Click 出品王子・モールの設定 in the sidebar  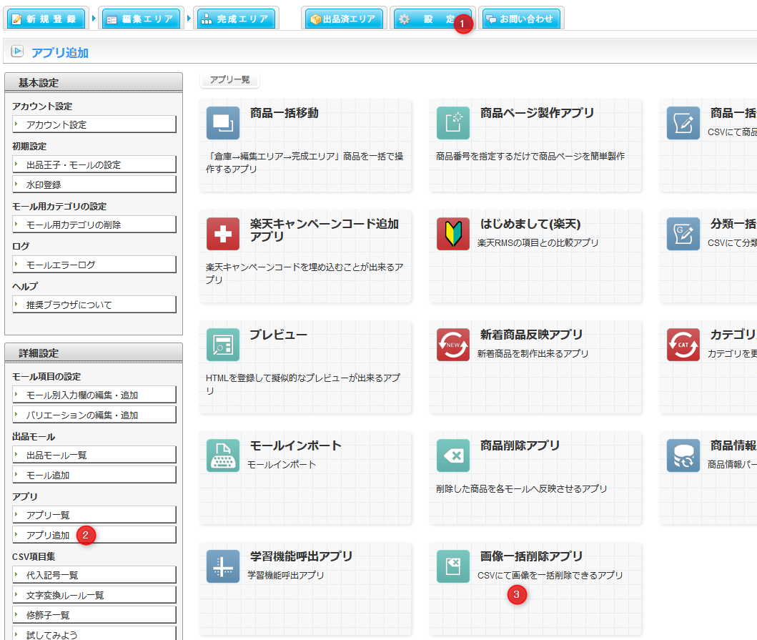coord(94,164)
